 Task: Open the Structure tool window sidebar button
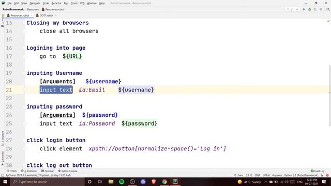[3, 138]
